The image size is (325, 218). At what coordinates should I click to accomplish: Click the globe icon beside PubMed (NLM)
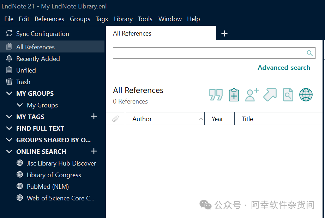20,186
